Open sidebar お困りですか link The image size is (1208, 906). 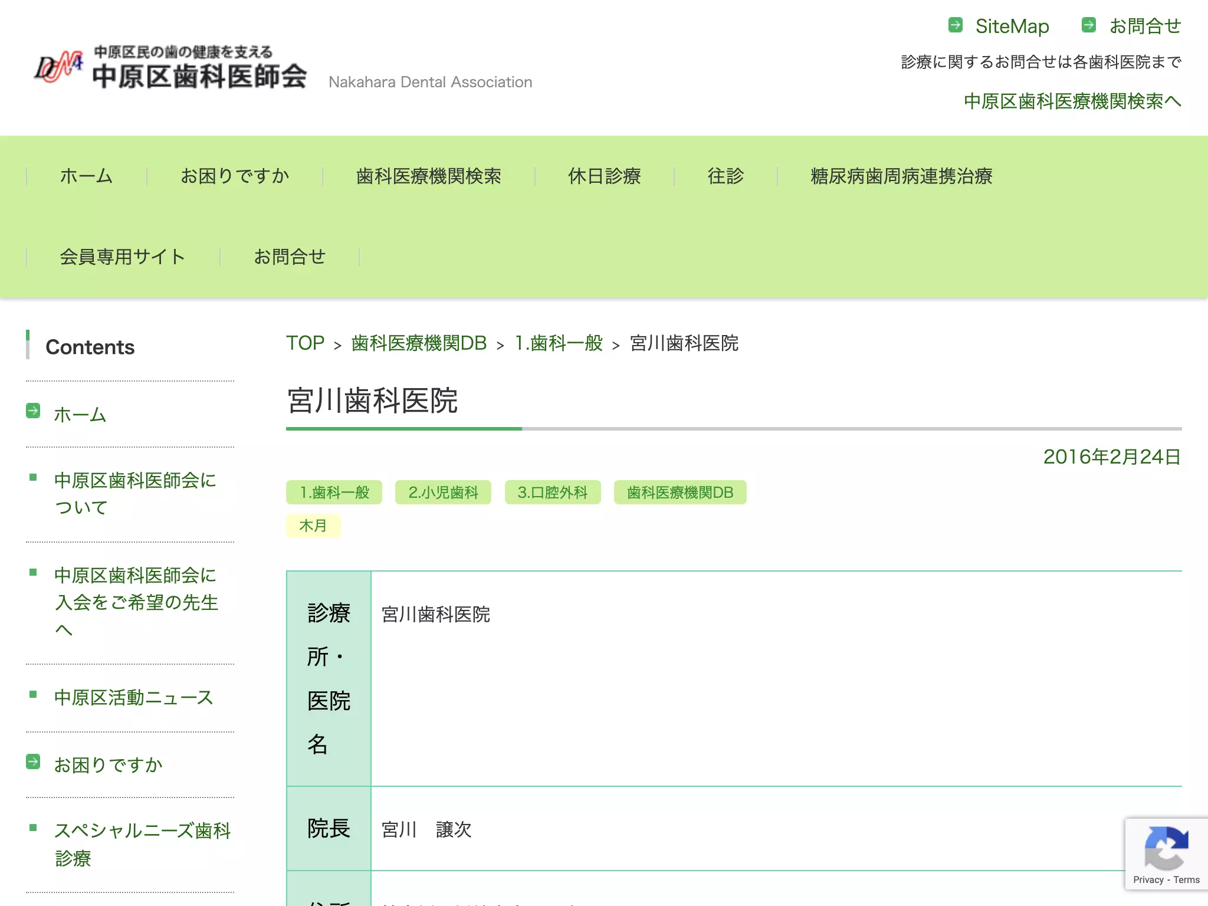(108, 765)
